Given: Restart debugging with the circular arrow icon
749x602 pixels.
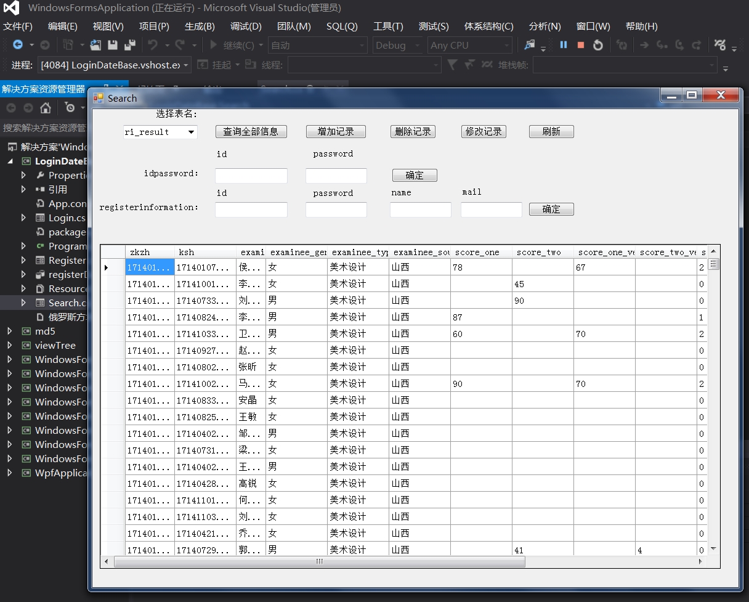Looking at the screenshot, I should tap(597, 45).
